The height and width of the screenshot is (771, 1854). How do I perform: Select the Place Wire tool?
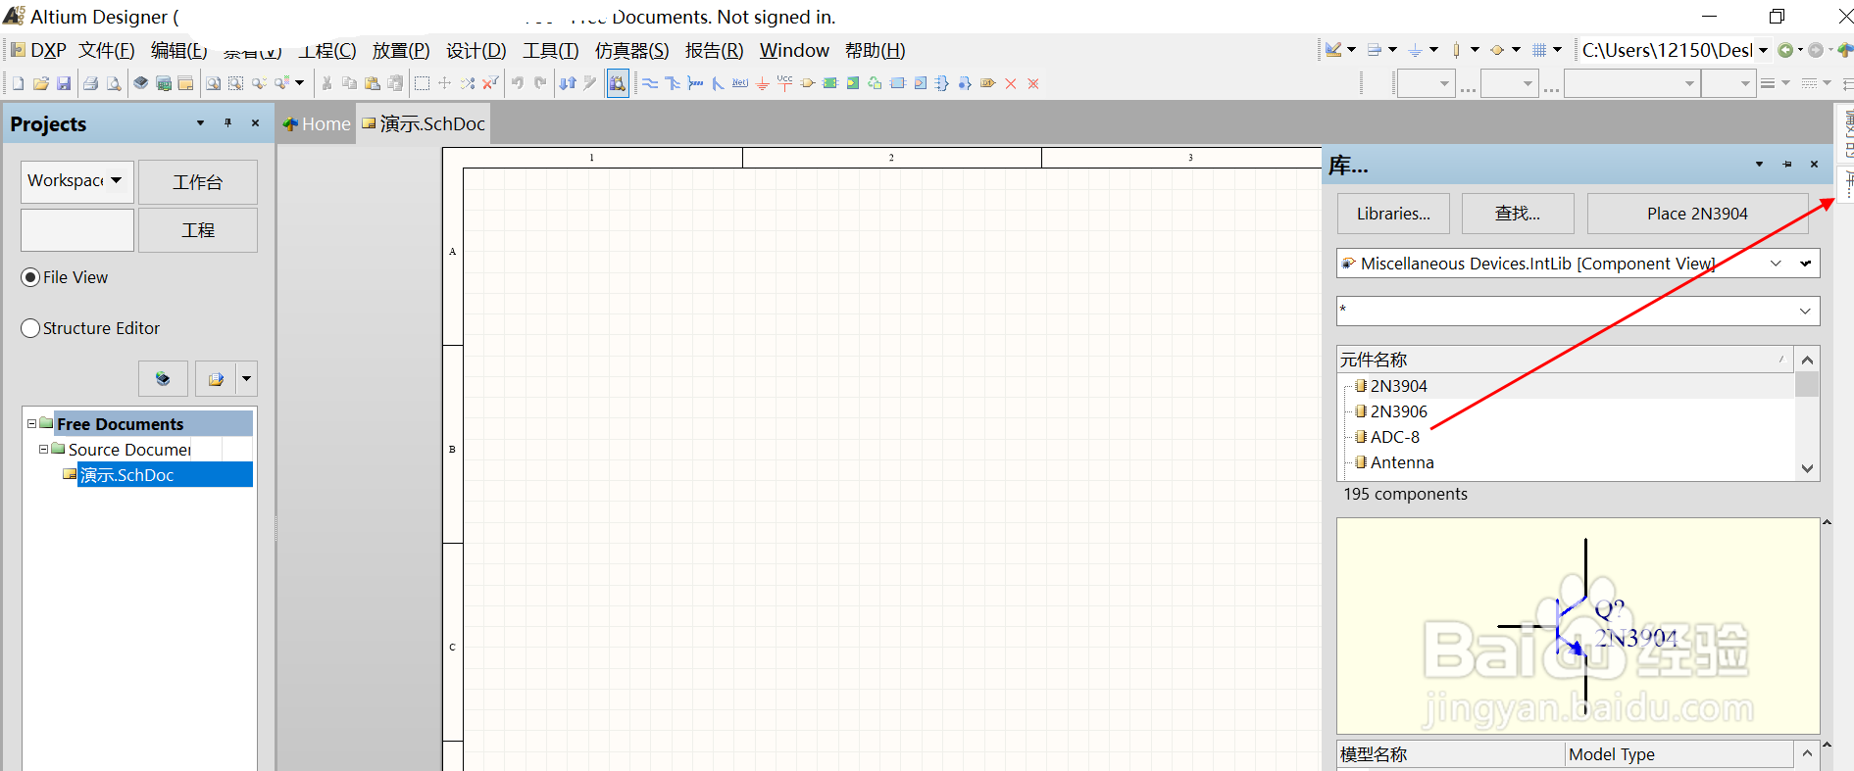point(650,83)
